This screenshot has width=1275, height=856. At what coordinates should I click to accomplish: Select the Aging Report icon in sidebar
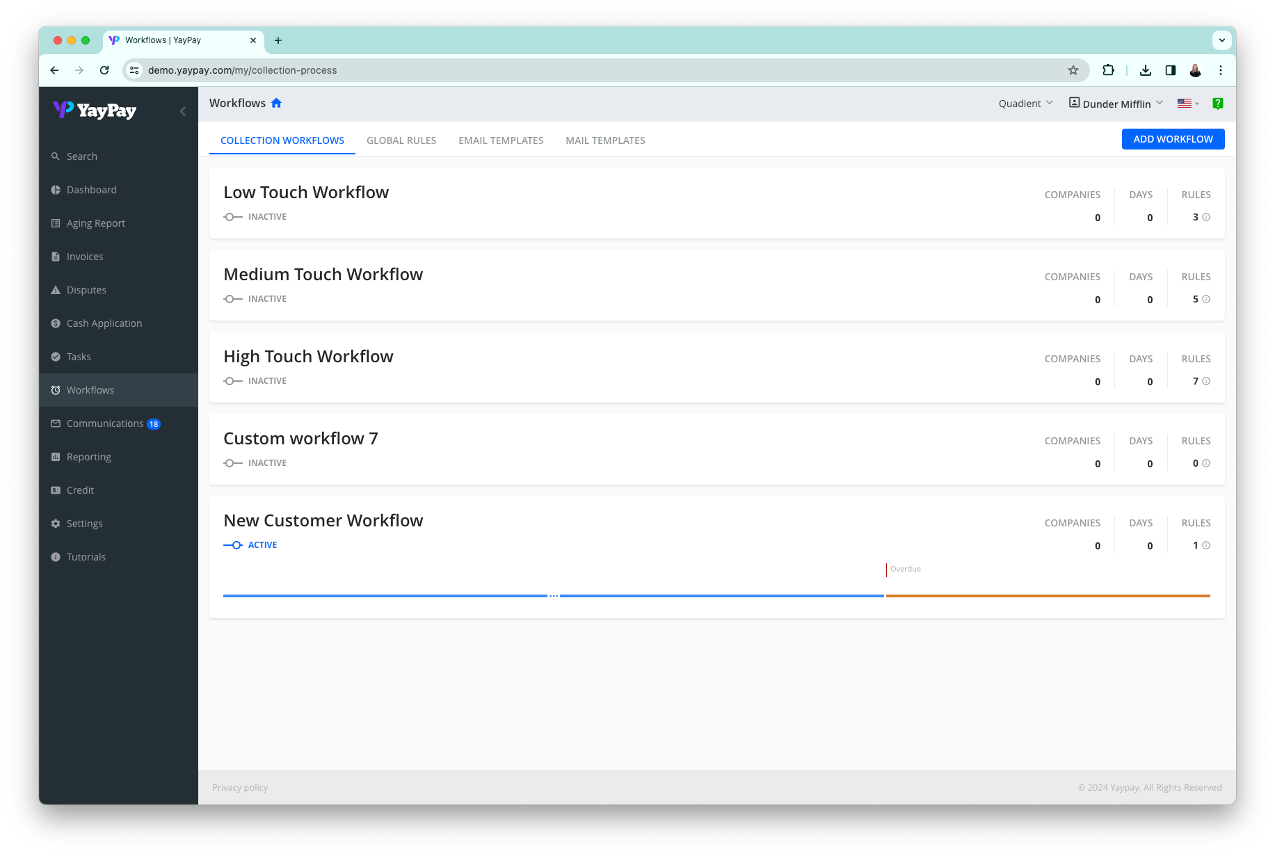coord(56,223)
